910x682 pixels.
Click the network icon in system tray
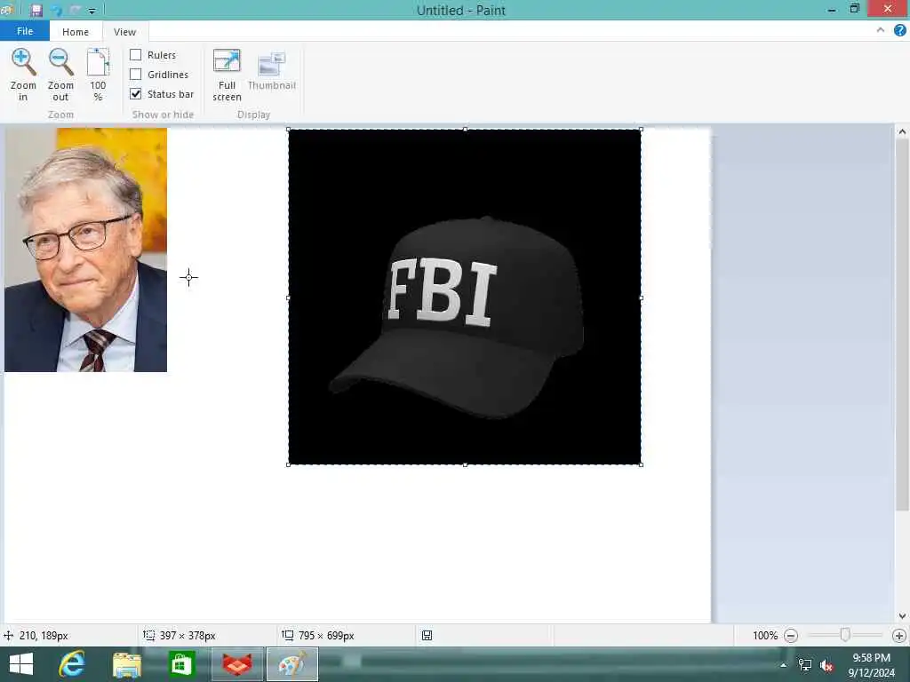point(805,665)
